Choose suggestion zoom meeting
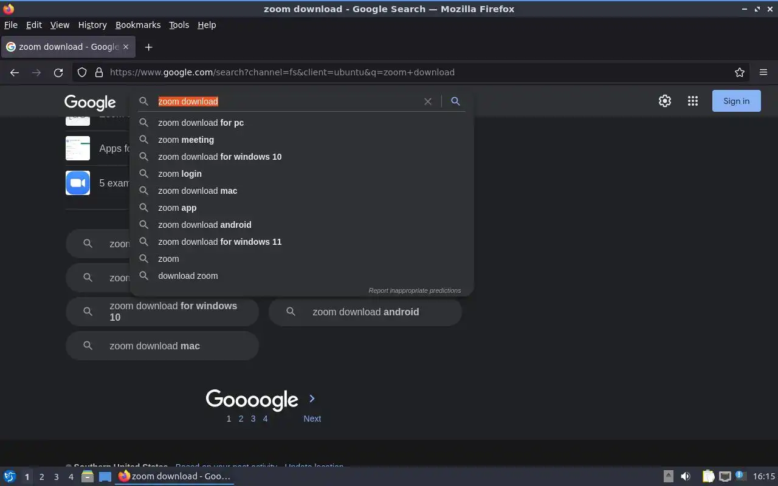Screen dimensions: 778x486 [x=301, y=140]
